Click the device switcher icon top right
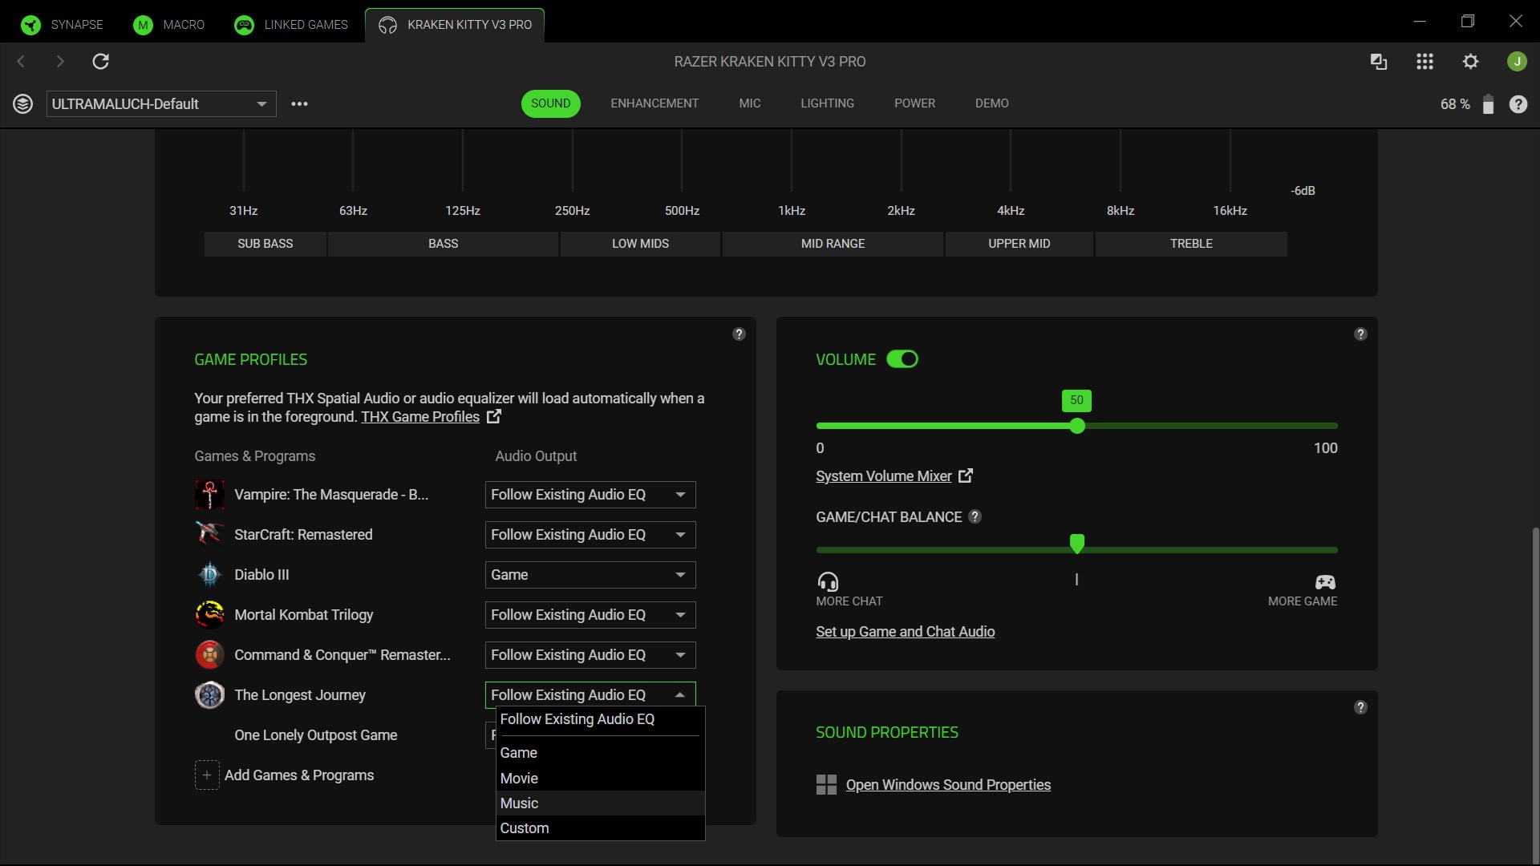This screenshot has width=1540, height=866. point(1378,61)
